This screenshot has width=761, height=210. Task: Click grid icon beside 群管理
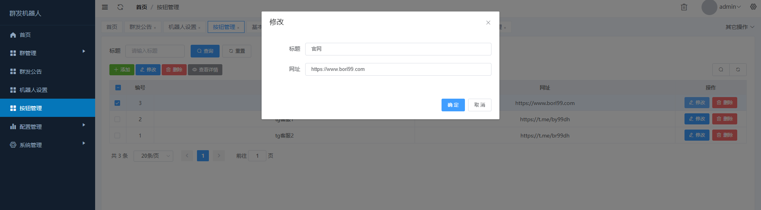point(13,53)
